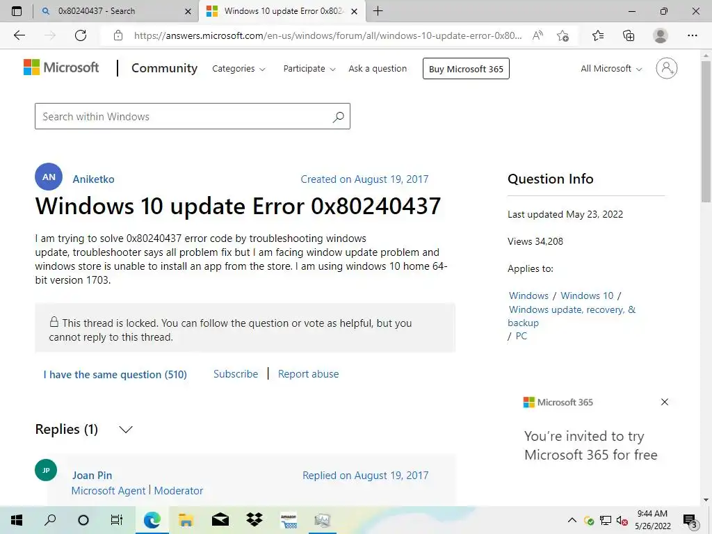Open Mail app from taskbar

(x=220, y=520)
